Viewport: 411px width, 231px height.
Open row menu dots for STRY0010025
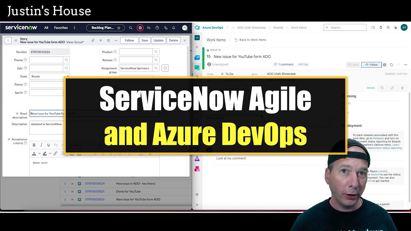tap(65, 192)
